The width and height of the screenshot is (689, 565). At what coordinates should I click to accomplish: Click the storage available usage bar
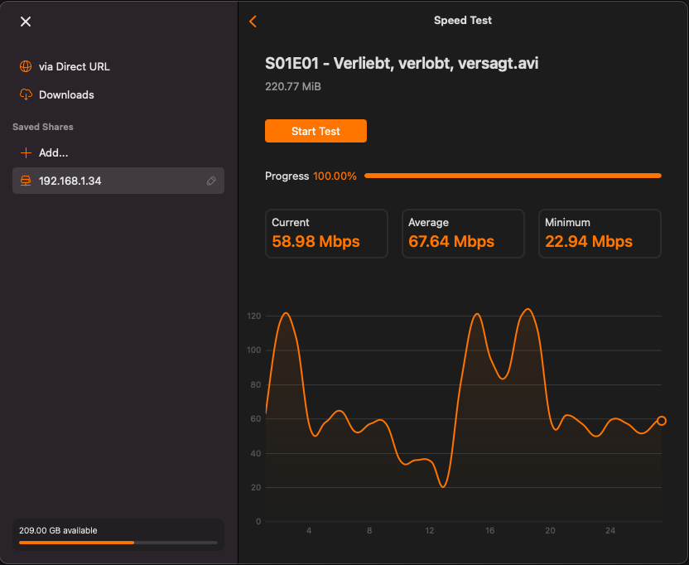pyautogui.click(x=118, y=543)
